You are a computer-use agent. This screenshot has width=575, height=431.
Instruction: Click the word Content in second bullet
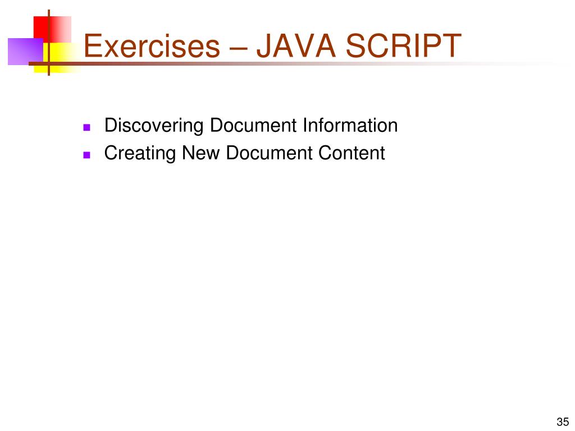(x=352, y=153)
